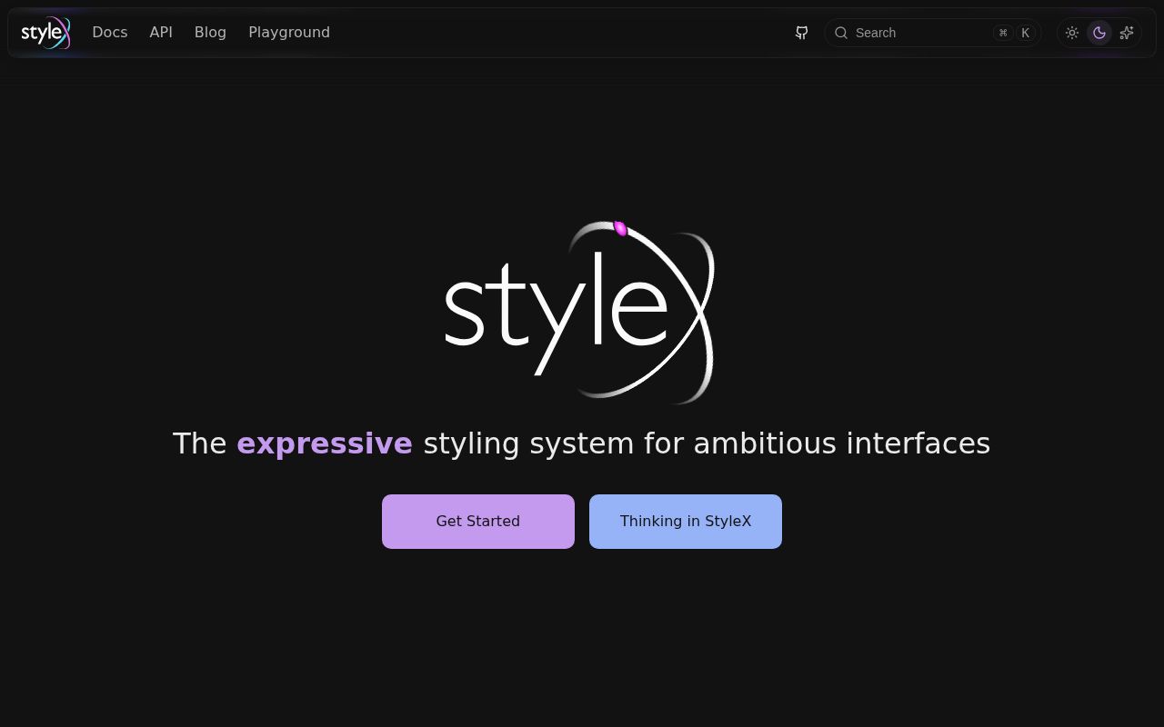Image resolution: width=1164 pixels, height=727 pixels.
Task: Open the Docs nav item
Action: pyautogui.click(x=110, y=33)
